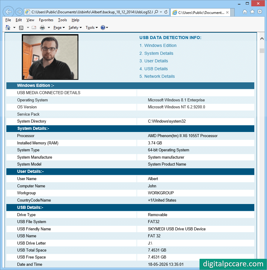This screenshot has height=270, width=267.
Task: Click 'System Product Name' value
Action: coord(167,164)
